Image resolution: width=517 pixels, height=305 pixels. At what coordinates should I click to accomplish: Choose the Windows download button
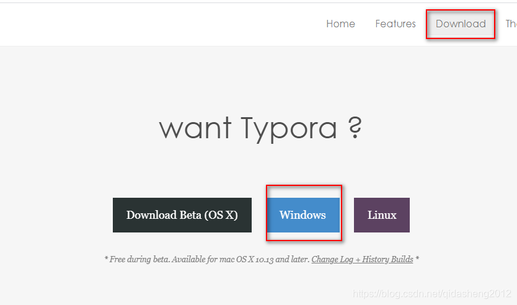(x=303, y=215)
